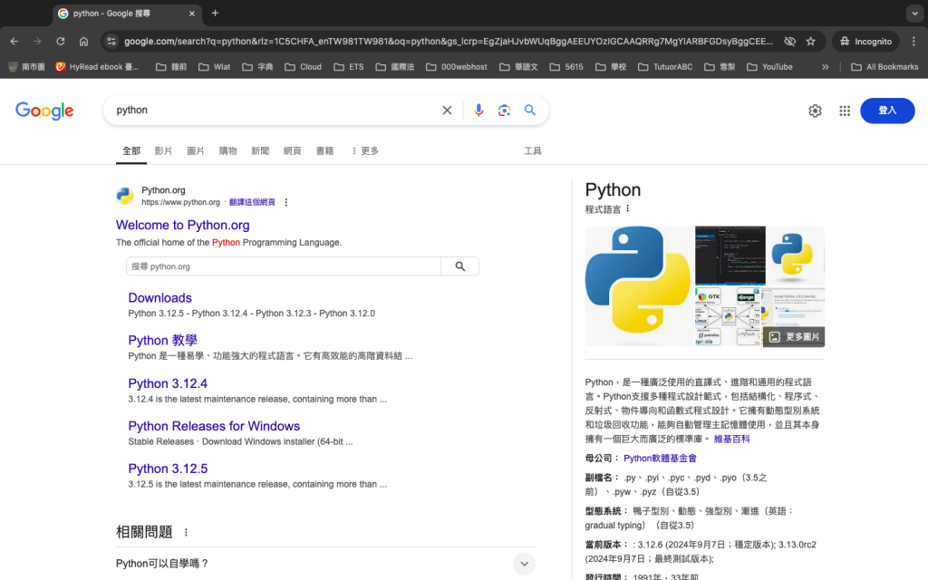Click the Incognito indicator button
This screenshot has width=928, height=580.
(865, 42)
